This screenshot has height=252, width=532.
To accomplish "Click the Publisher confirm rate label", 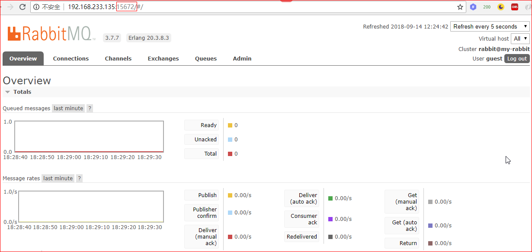I will point(202,213).
